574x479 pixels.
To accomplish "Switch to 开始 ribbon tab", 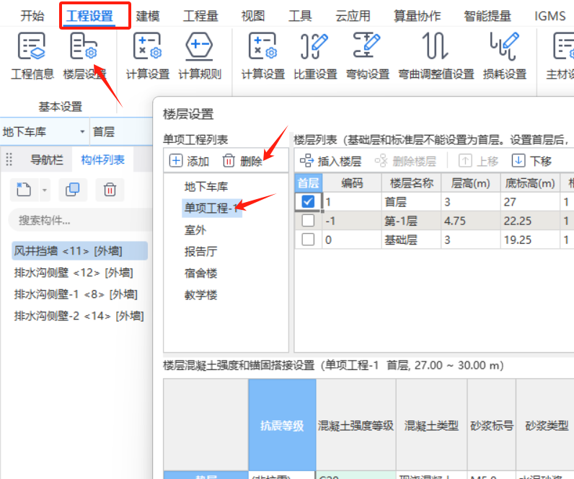I will [x=32, y=16].
